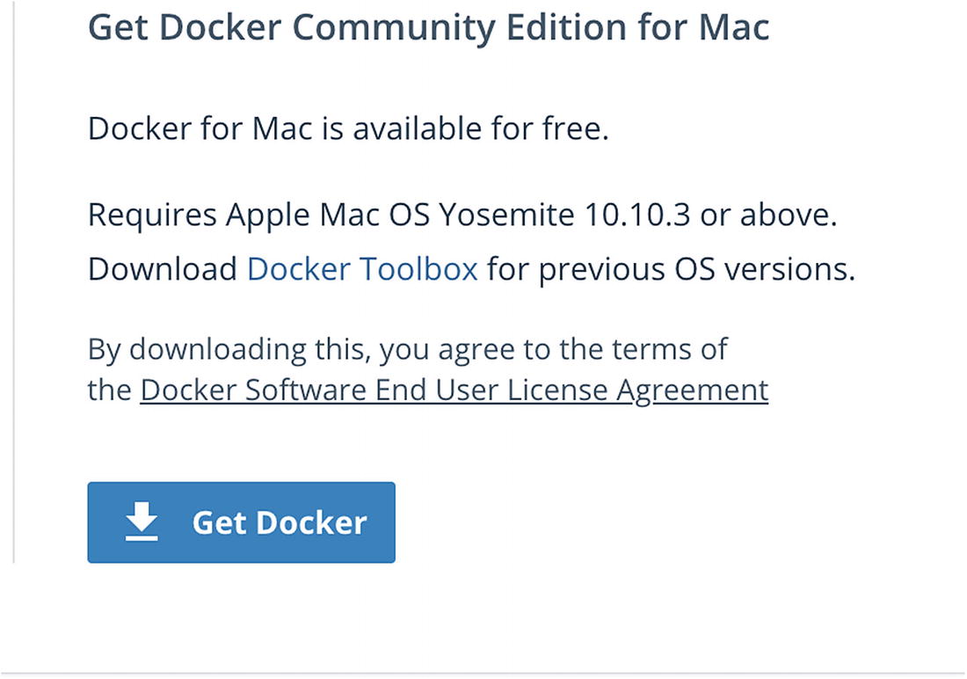Click the "Get Docker Community Edition for Mac" heading

point(428,27)
